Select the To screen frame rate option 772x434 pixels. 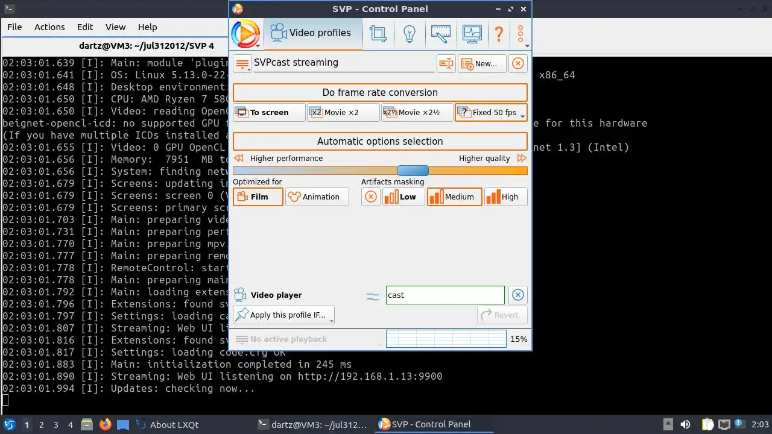click(x=269, y=113)
